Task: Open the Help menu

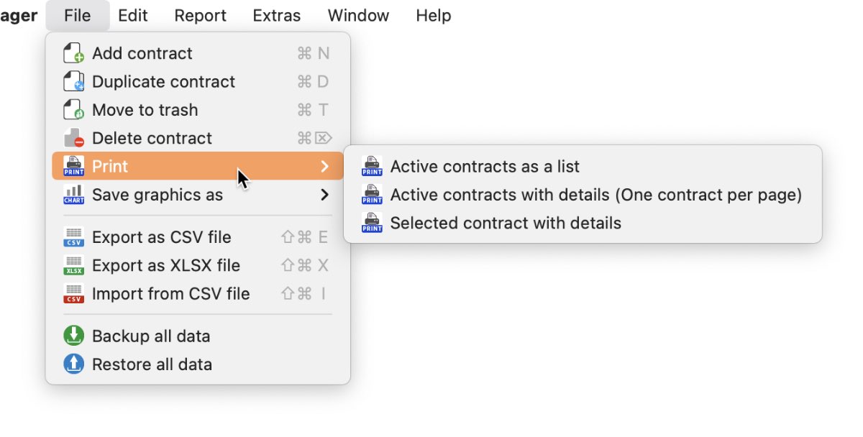Action: point(434,15)
